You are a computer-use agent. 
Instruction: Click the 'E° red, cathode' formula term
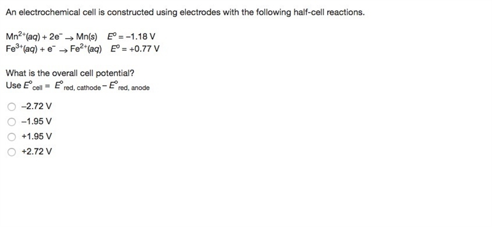click(x=78, y=86)
